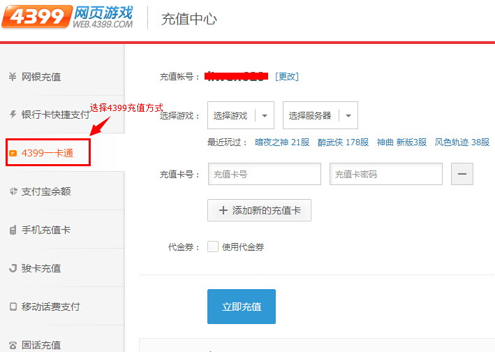Viewport: 495px width, 352px height.
Task: Click the arrow on the 选择游戏 combo box
Action: pos(265,115)
